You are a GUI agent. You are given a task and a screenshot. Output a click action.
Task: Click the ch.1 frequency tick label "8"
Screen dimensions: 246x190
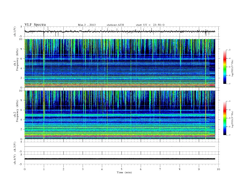point(22,49)
